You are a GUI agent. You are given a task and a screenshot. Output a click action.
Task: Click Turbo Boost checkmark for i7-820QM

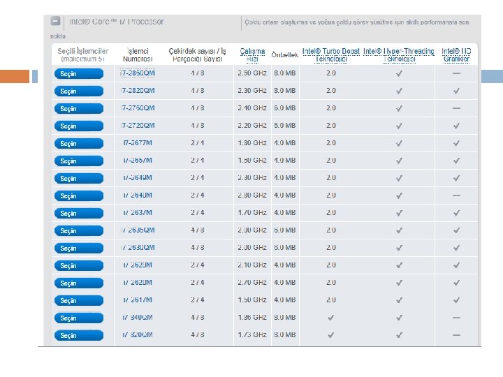click(330, 335)
